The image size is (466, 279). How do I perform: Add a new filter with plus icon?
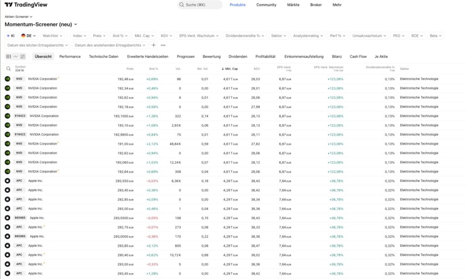point(153,45)
